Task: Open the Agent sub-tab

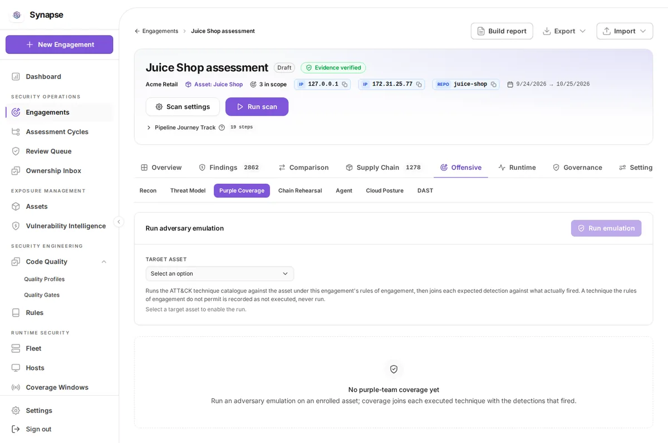Action: (x=344, y=190)
